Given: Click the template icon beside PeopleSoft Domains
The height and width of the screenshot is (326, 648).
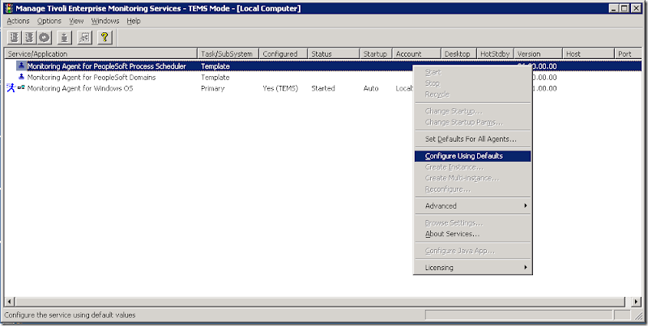Looking at the screenshot, I should point(22,77).
